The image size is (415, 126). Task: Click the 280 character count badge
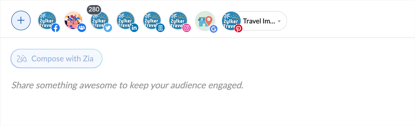click(x=94, y=9)
